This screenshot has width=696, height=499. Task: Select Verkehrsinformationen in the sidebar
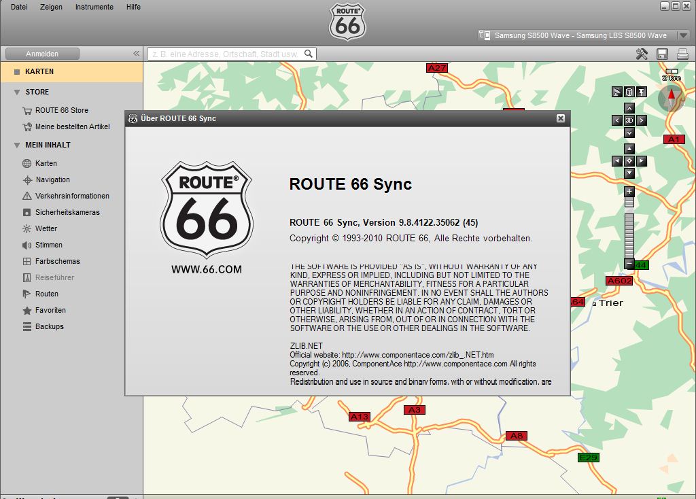click(x=72, y=196)
